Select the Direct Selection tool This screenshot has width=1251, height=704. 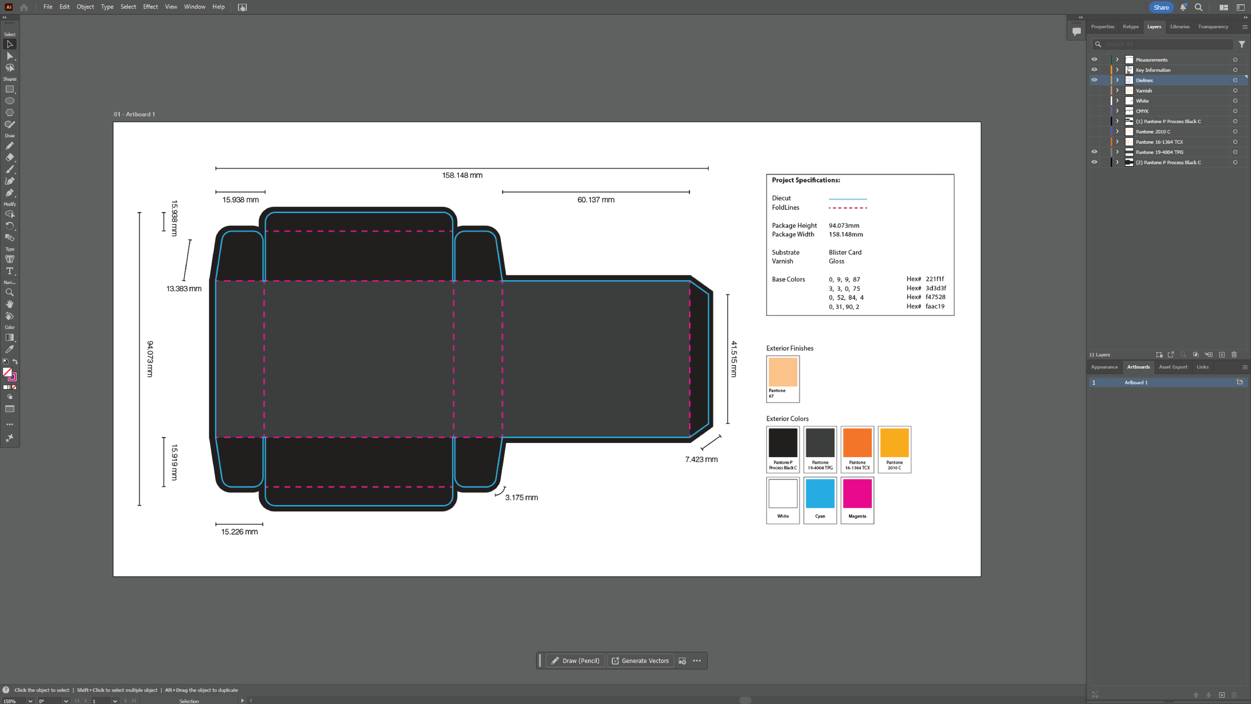click(x=10, y=56)
